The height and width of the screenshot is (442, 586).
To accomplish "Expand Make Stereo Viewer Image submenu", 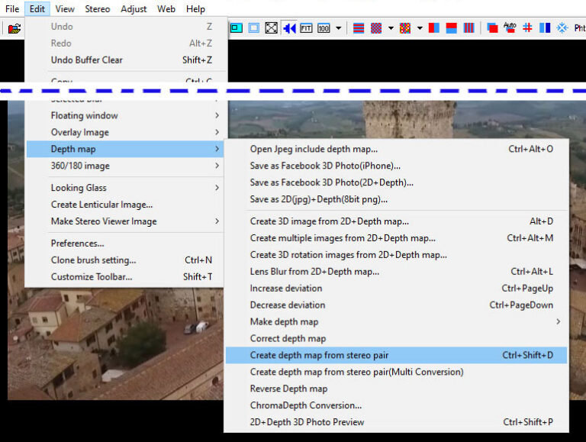I will (x=127, y=221).
